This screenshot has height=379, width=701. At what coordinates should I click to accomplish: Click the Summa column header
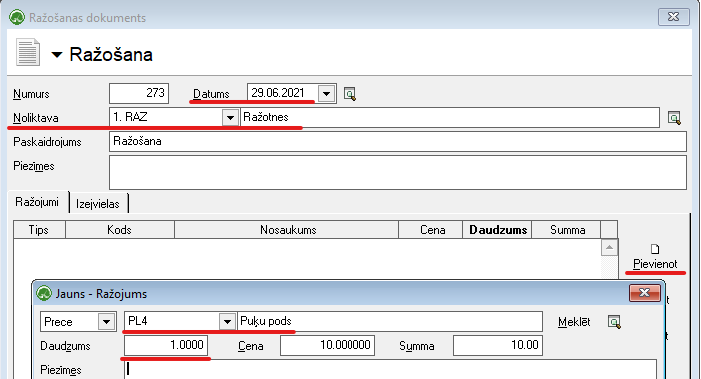click(x=567, y=230)
